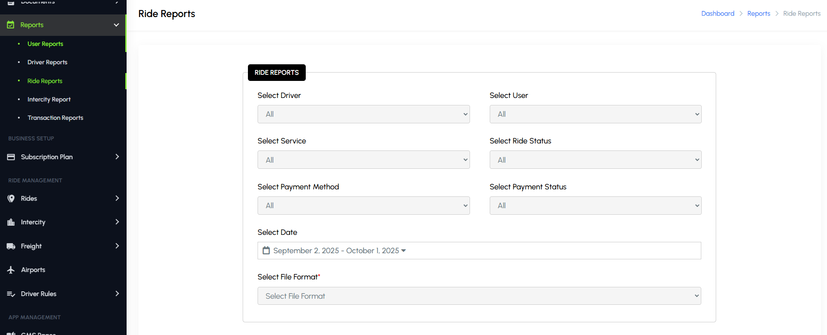Click the Driver Rules checklist icon

pos(11,294)
